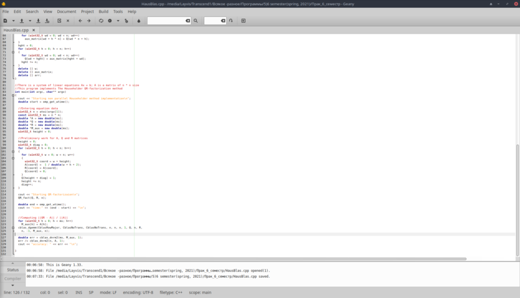
Task: Click the 'scope: main' status entry
Action: click(200, 292)
